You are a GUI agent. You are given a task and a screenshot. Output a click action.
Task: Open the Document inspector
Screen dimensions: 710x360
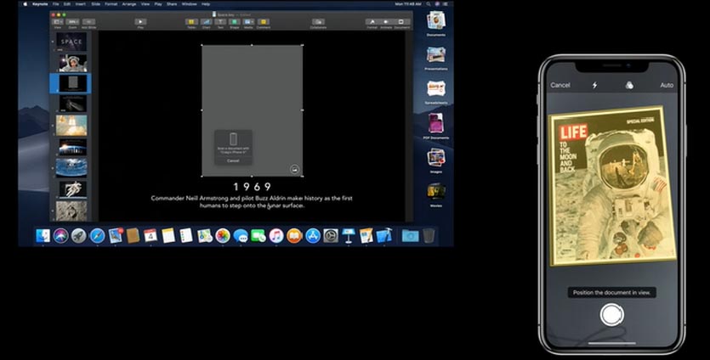pos(401,22)
